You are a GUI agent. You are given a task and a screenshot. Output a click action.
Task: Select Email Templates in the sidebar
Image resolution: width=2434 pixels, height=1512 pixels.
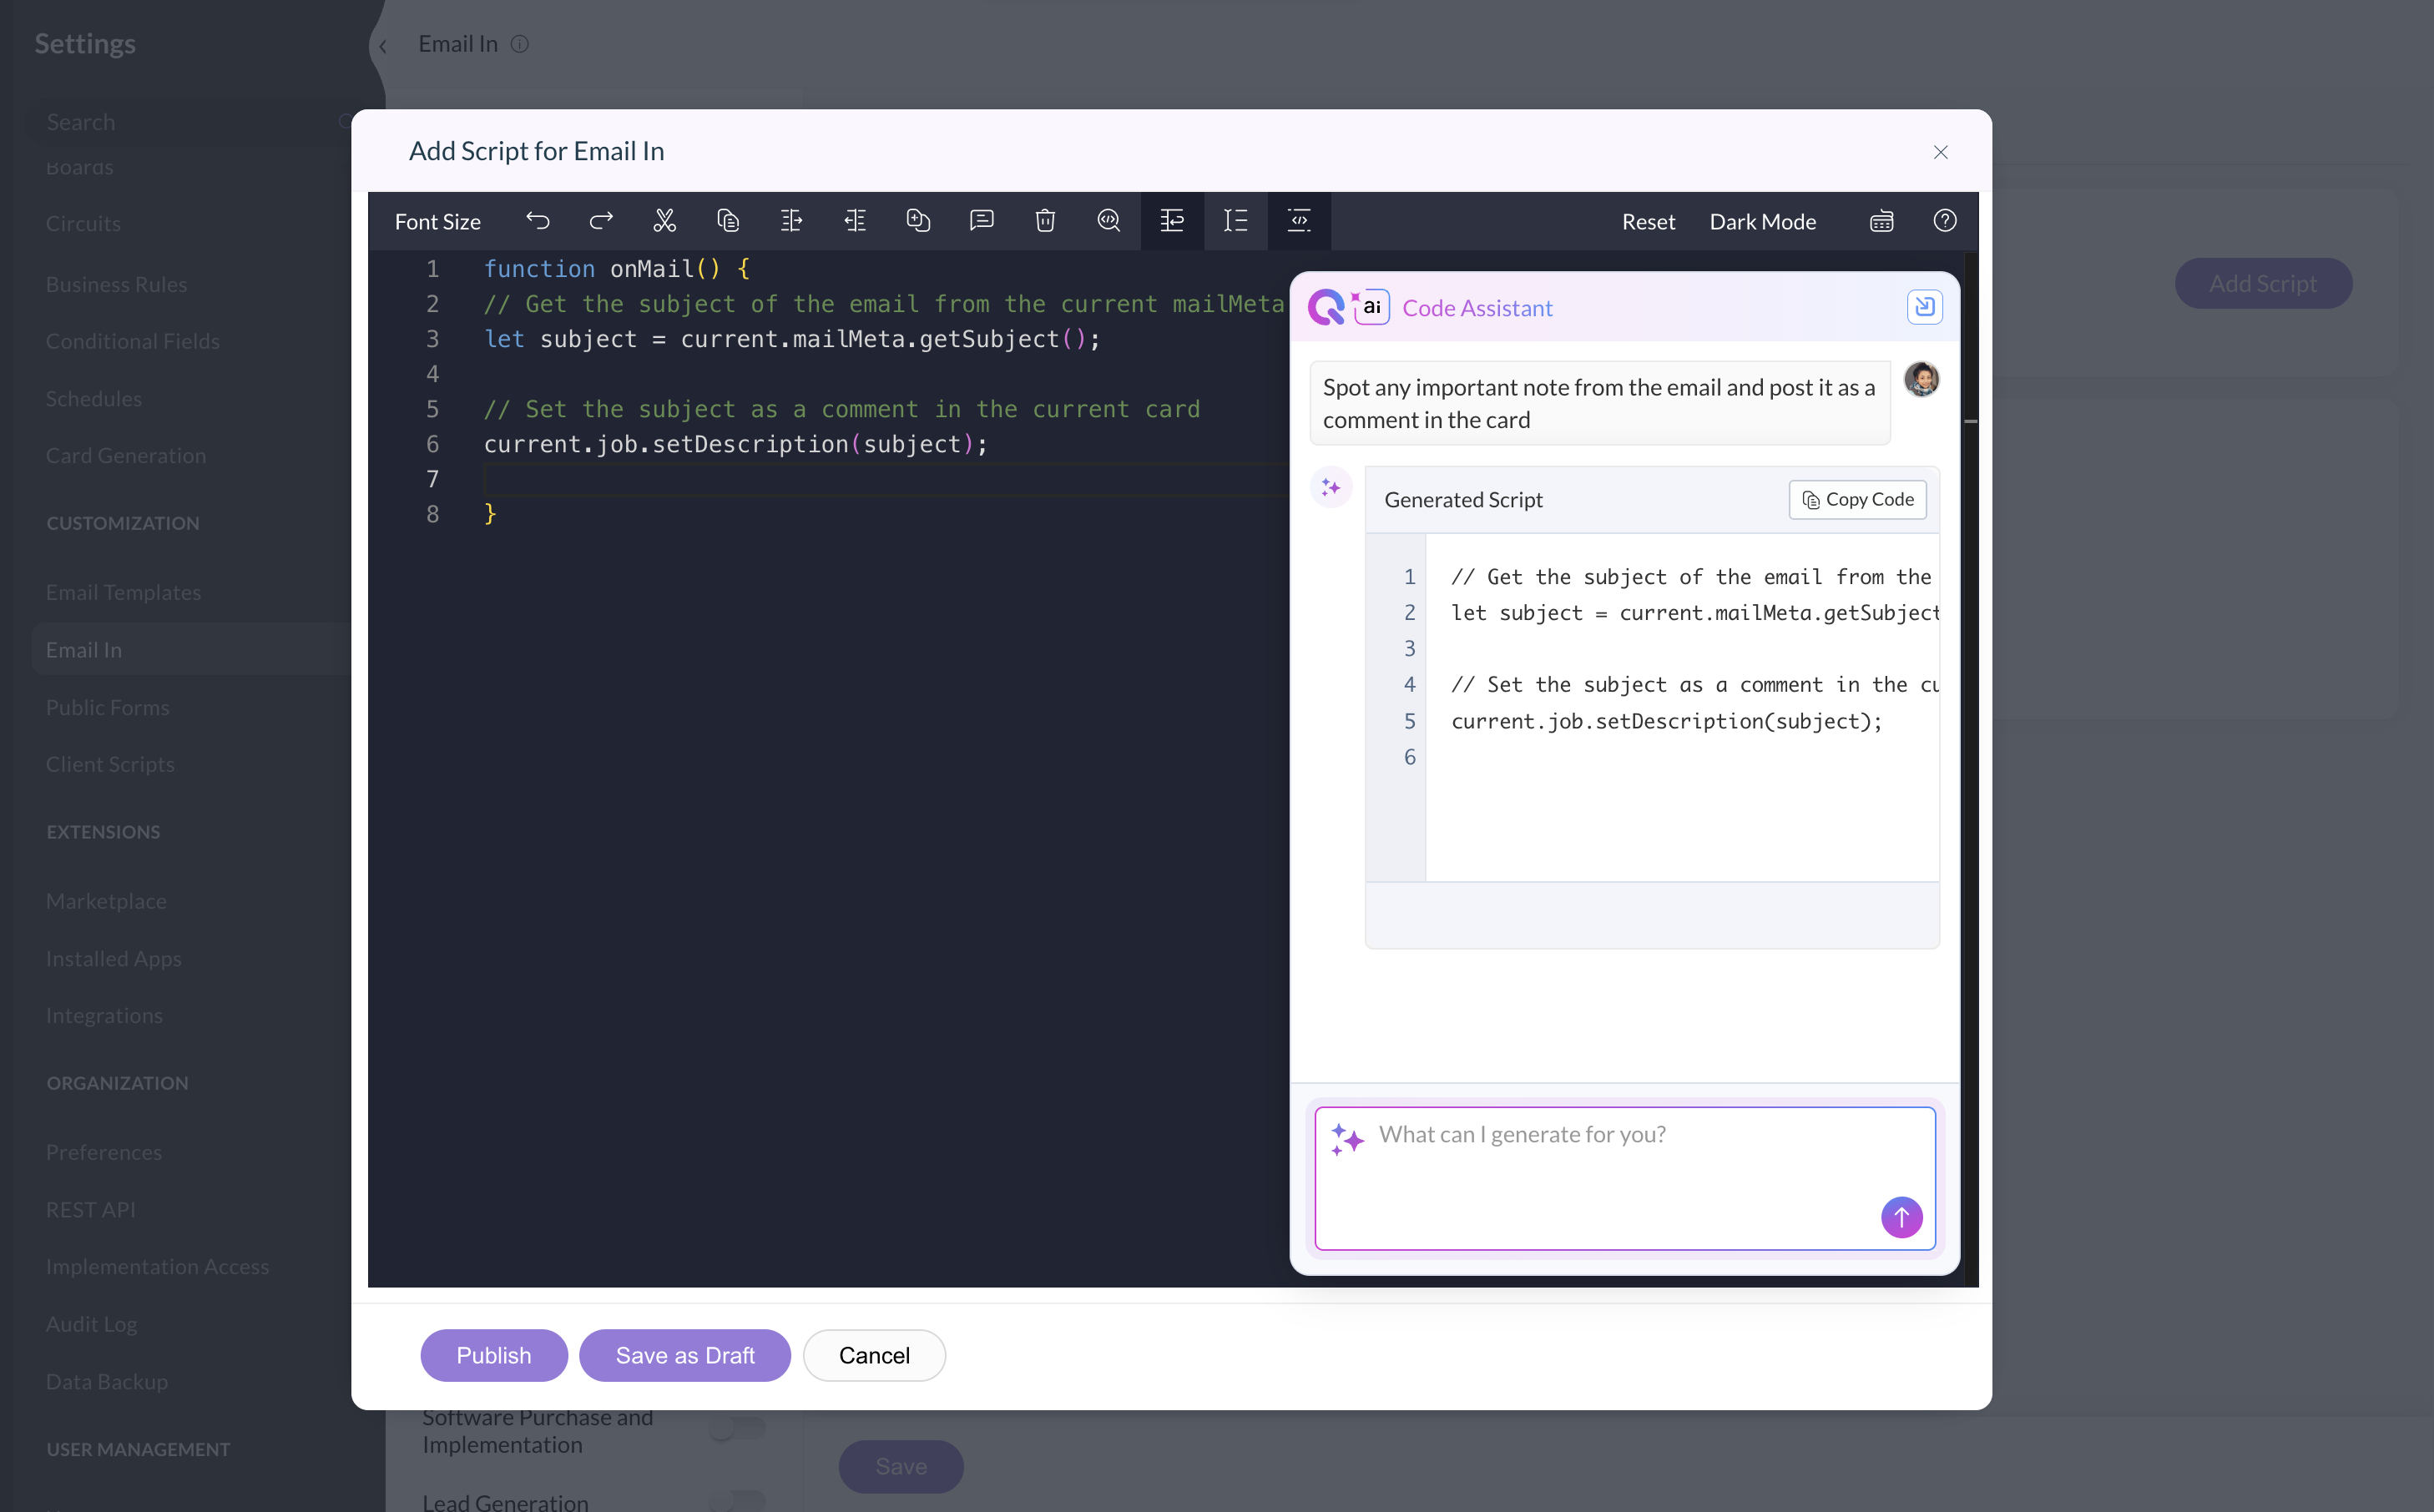pos(123,592)
